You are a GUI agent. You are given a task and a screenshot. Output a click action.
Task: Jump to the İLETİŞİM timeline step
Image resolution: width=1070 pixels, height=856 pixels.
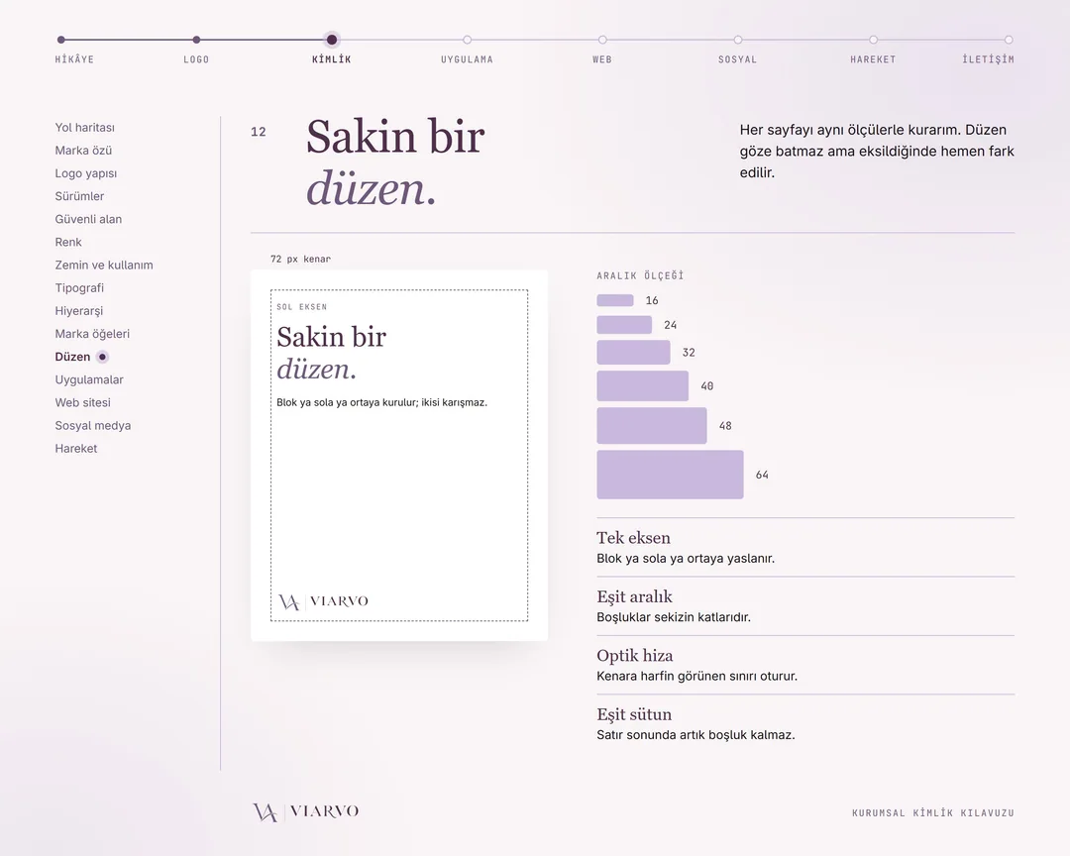[x=988, y=59]
